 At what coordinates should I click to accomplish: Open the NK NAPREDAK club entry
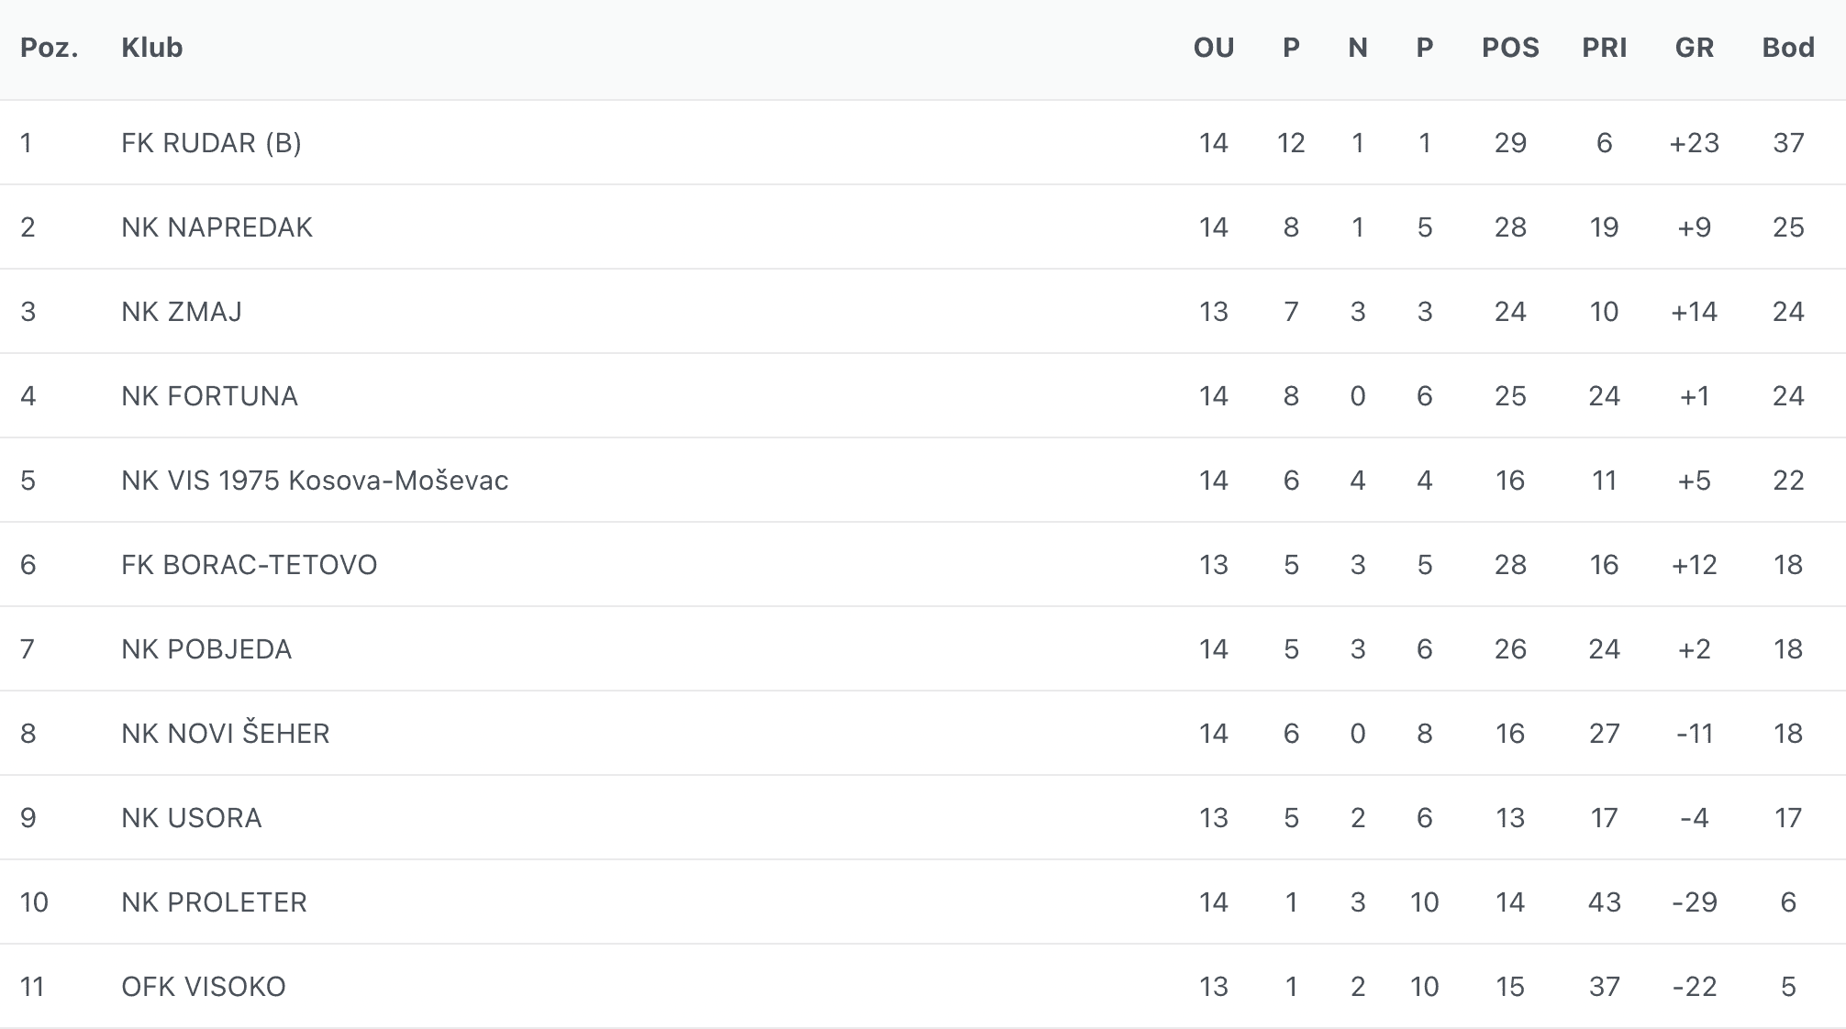point(217,227)
